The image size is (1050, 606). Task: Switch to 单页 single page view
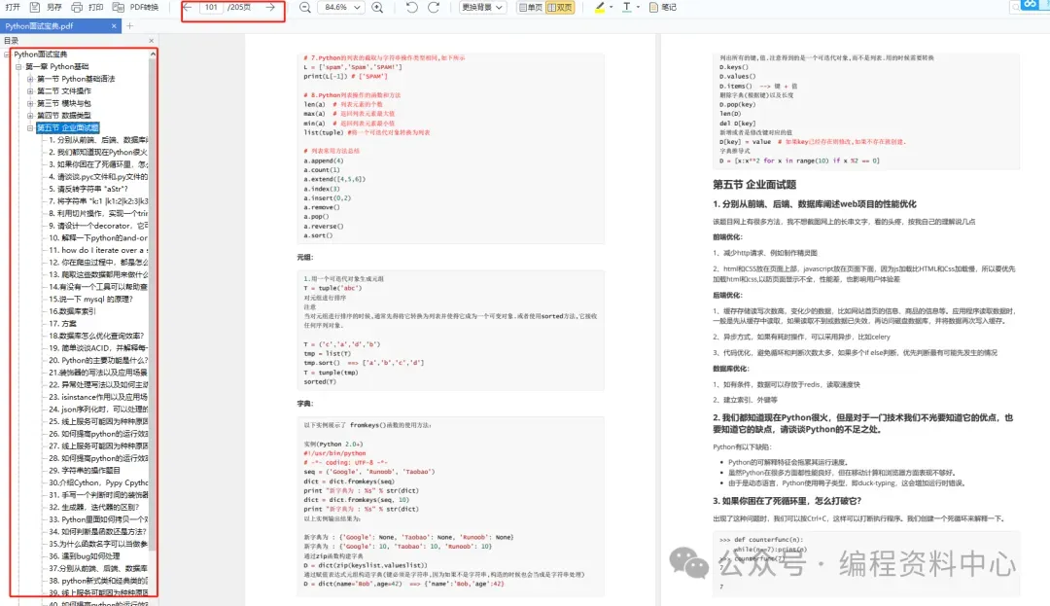click(x=531, y=8)
